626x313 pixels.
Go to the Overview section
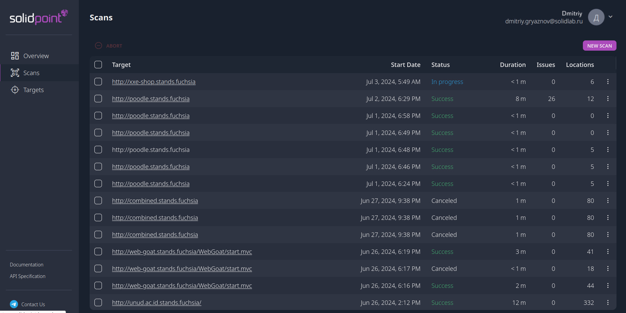point(36,55)
